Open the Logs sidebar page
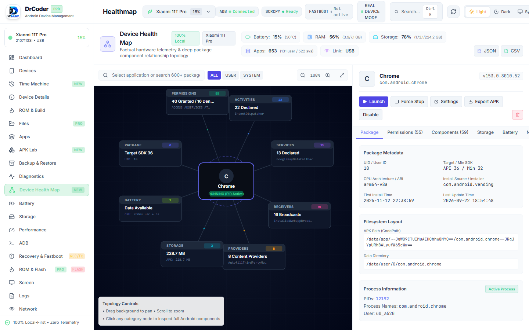This screenshot has height=330, width=529. coord(47,296)
